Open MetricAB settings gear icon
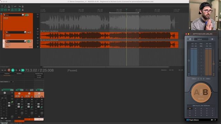The width and height of the screenshot is (221, 124). point(212,39)
